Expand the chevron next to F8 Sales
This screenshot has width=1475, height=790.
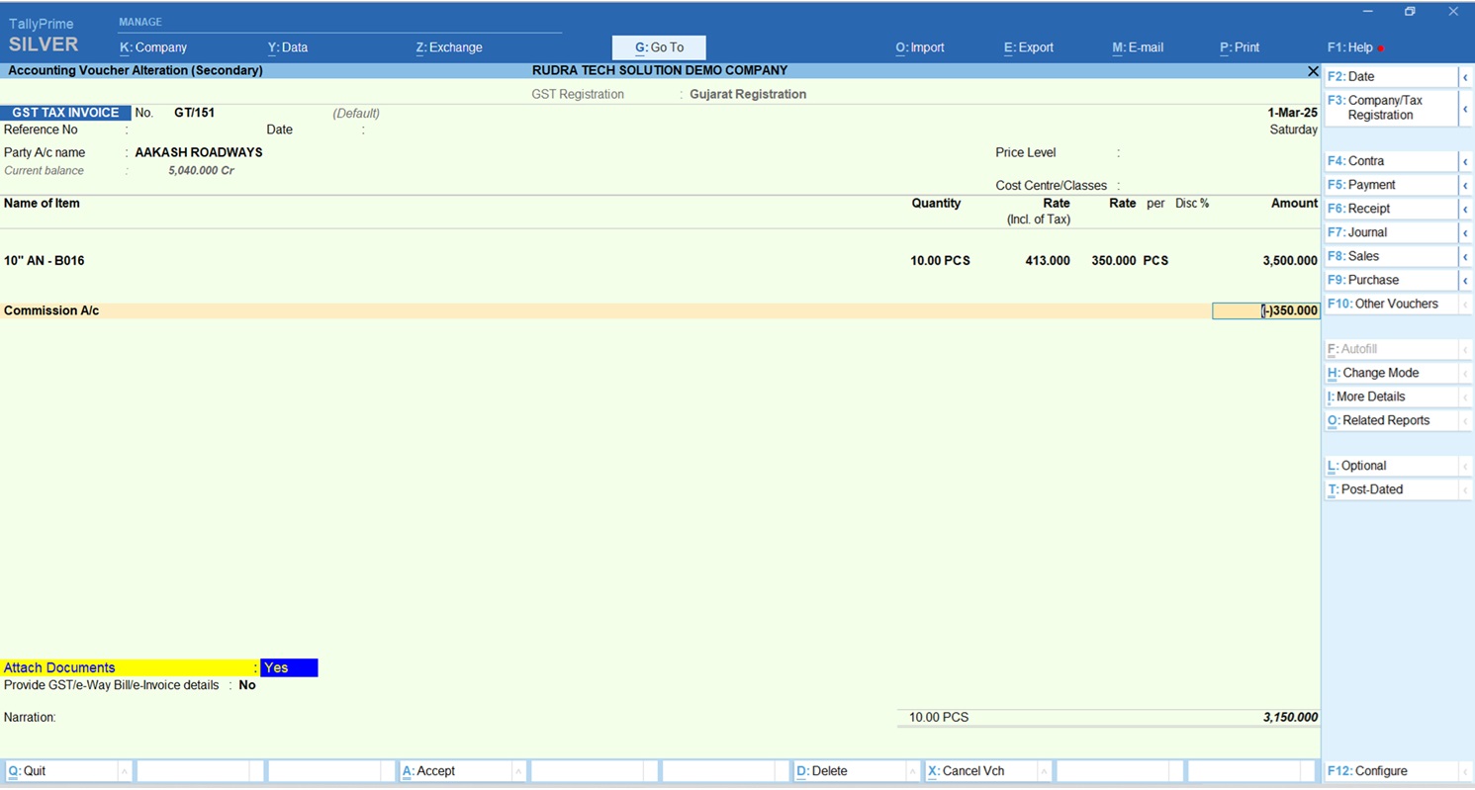1465,257
